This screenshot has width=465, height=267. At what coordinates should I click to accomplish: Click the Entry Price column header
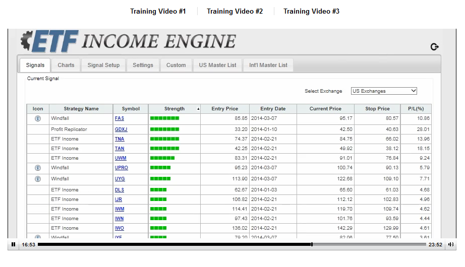click(225, 109)
